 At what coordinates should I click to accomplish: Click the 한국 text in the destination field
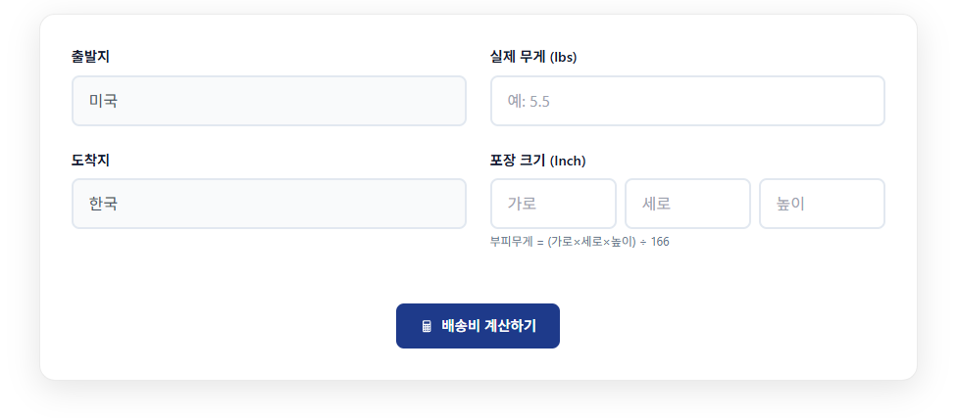point(103,204)
